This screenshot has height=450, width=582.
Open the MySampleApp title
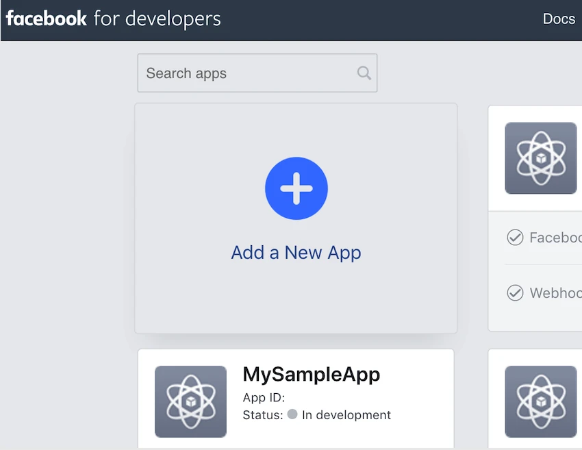coord(312,374)
